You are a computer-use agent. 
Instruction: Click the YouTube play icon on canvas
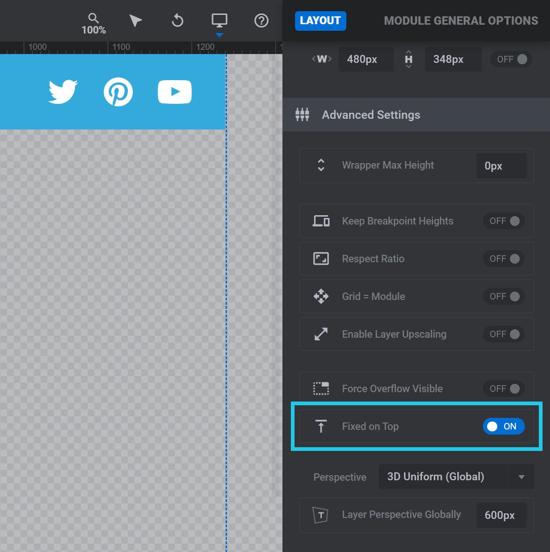(x=175, y=92)
